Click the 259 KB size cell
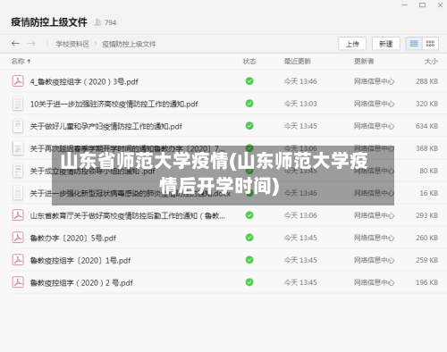Image resolution: width=447 pixels, height=352 pixels. [x=426, y=260]
